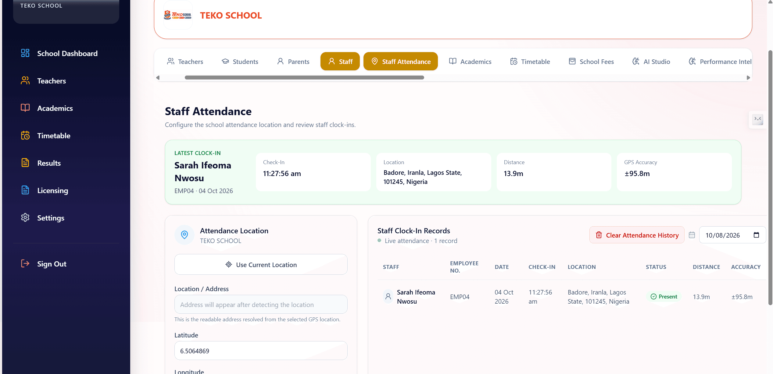
Task: Open the AI Studio tab
Action: (x=651, y=62)
